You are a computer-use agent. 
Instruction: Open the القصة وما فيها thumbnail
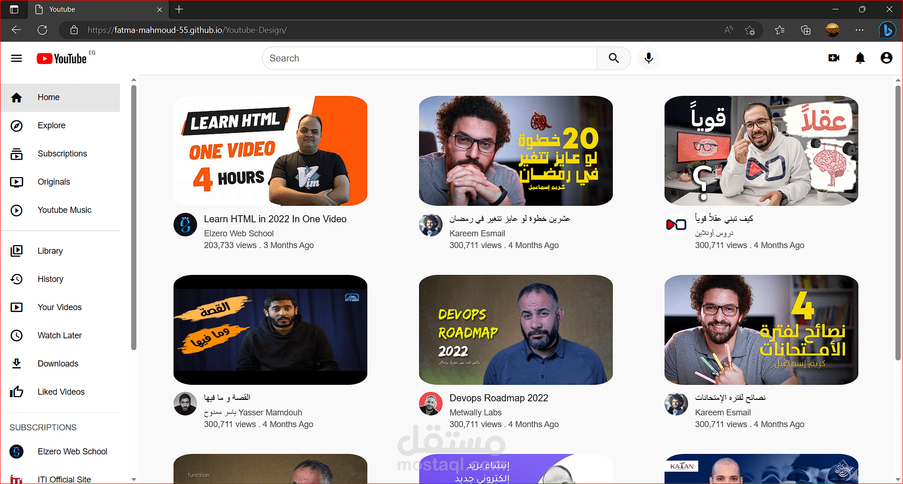(x=270, y=330)
